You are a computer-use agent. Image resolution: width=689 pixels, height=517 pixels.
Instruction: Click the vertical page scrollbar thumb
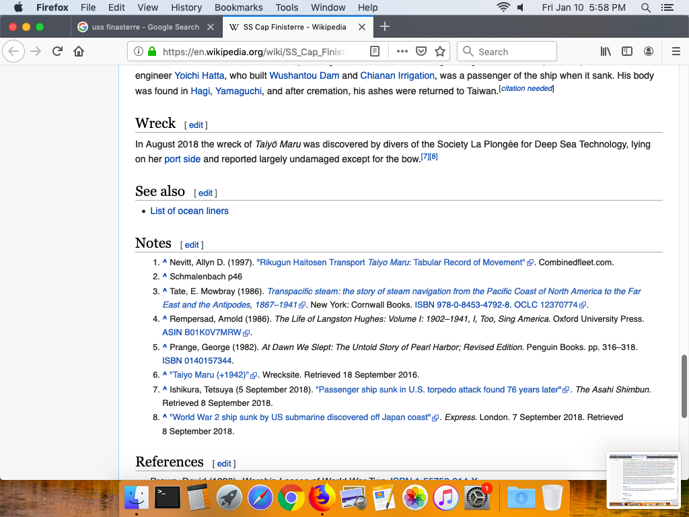click(x=685, y=376)
